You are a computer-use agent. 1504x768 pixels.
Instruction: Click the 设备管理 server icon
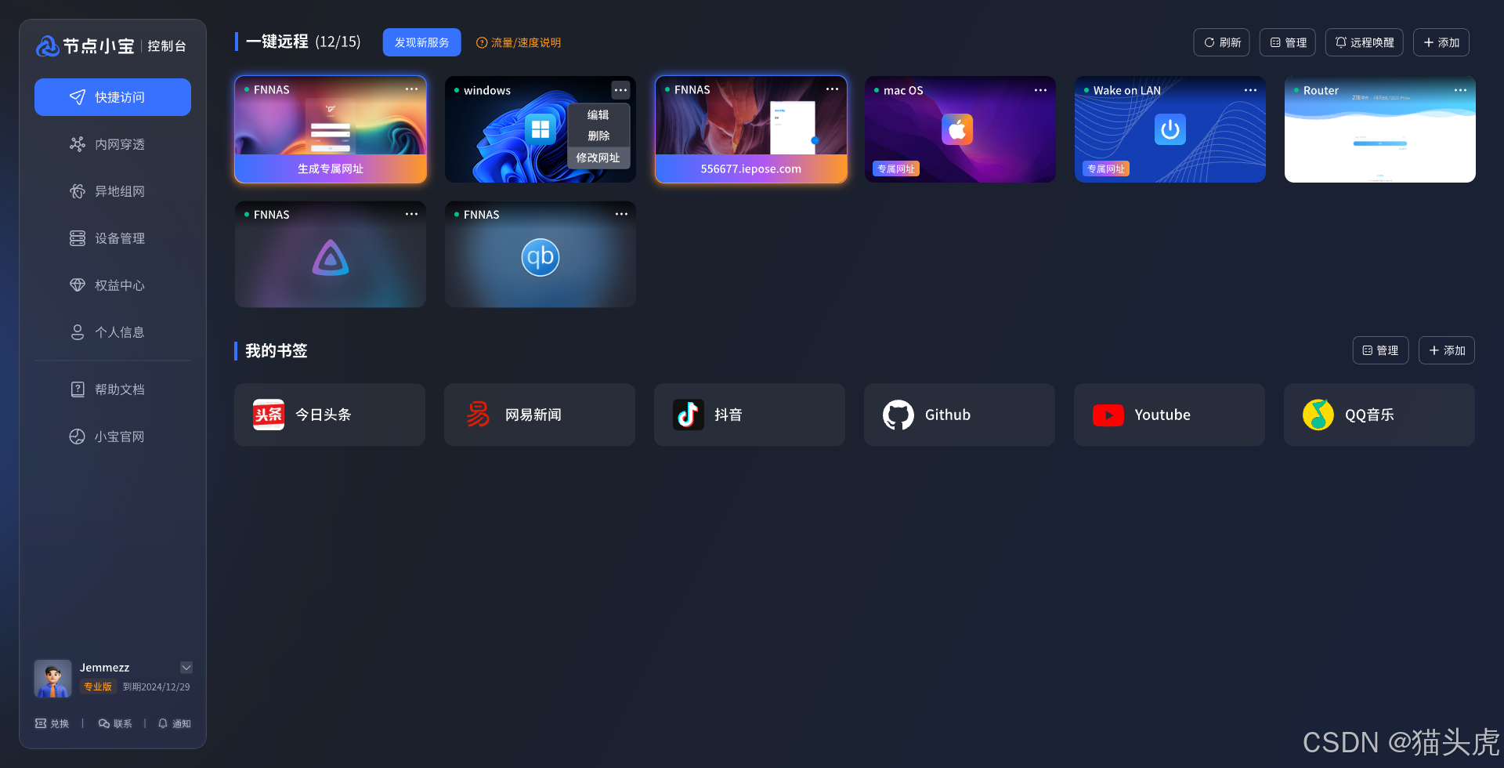[x=78, y=238]
